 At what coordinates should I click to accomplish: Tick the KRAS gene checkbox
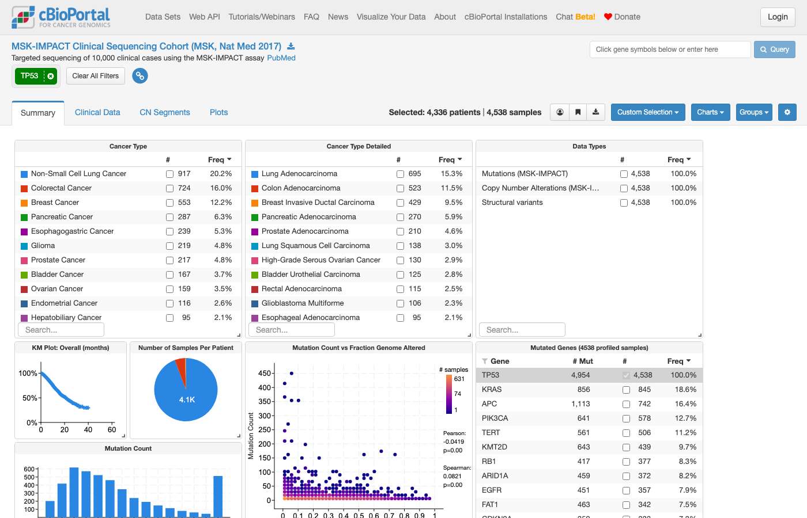[x=626, y=390]
